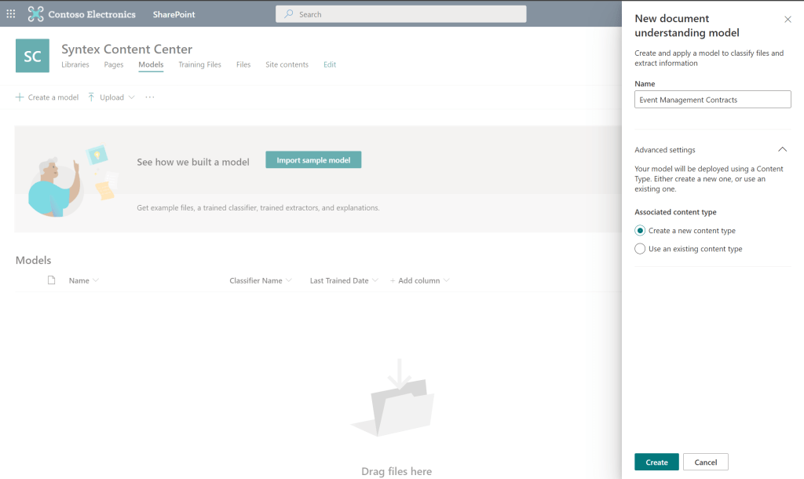Click the model Name text field

[x=712, y=100]
